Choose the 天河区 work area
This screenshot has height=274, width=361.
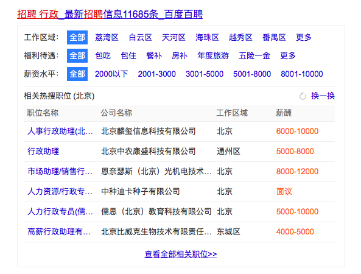point(173,37)
